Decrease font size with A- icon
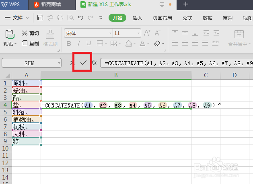253x184 pixels. [158, 33]
